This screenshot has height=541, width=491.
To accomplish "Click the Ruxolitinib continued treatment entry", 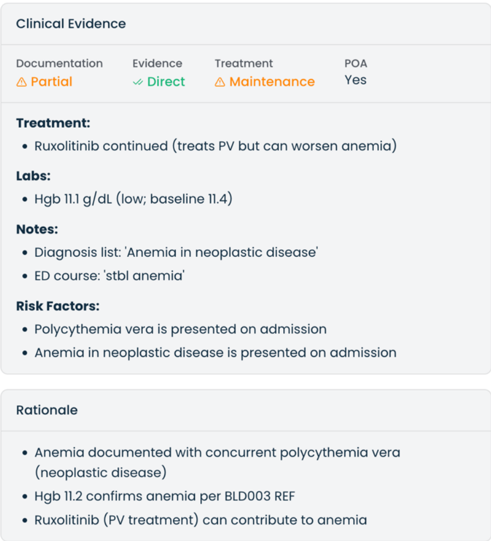I will pyautogui.click(x=215, y=146).
